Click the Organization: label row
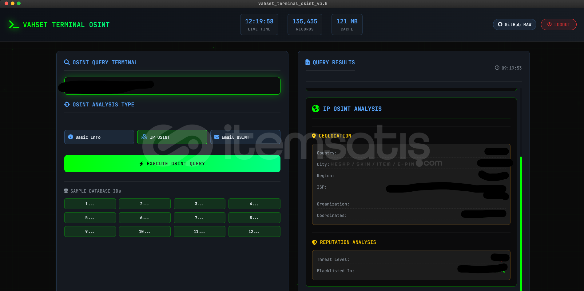Image resolution: width=584 pixels, height=291 pixels. click(x=411, y=204)
